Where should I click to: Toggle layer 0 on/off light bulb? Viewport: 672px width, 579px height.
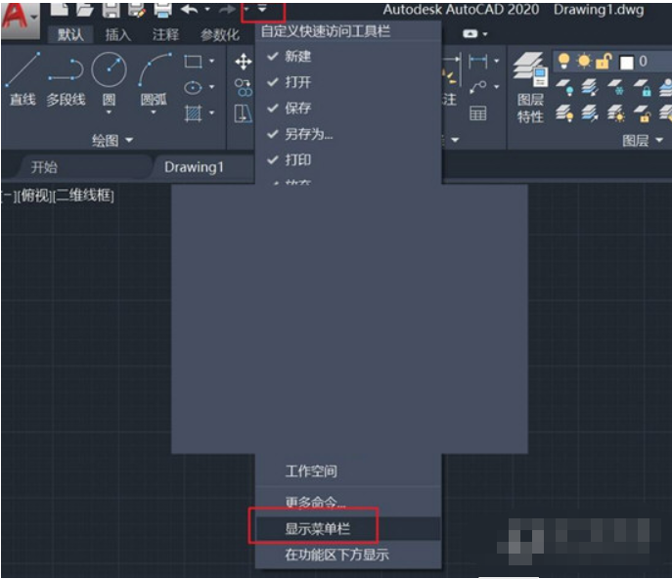[564, 62]
